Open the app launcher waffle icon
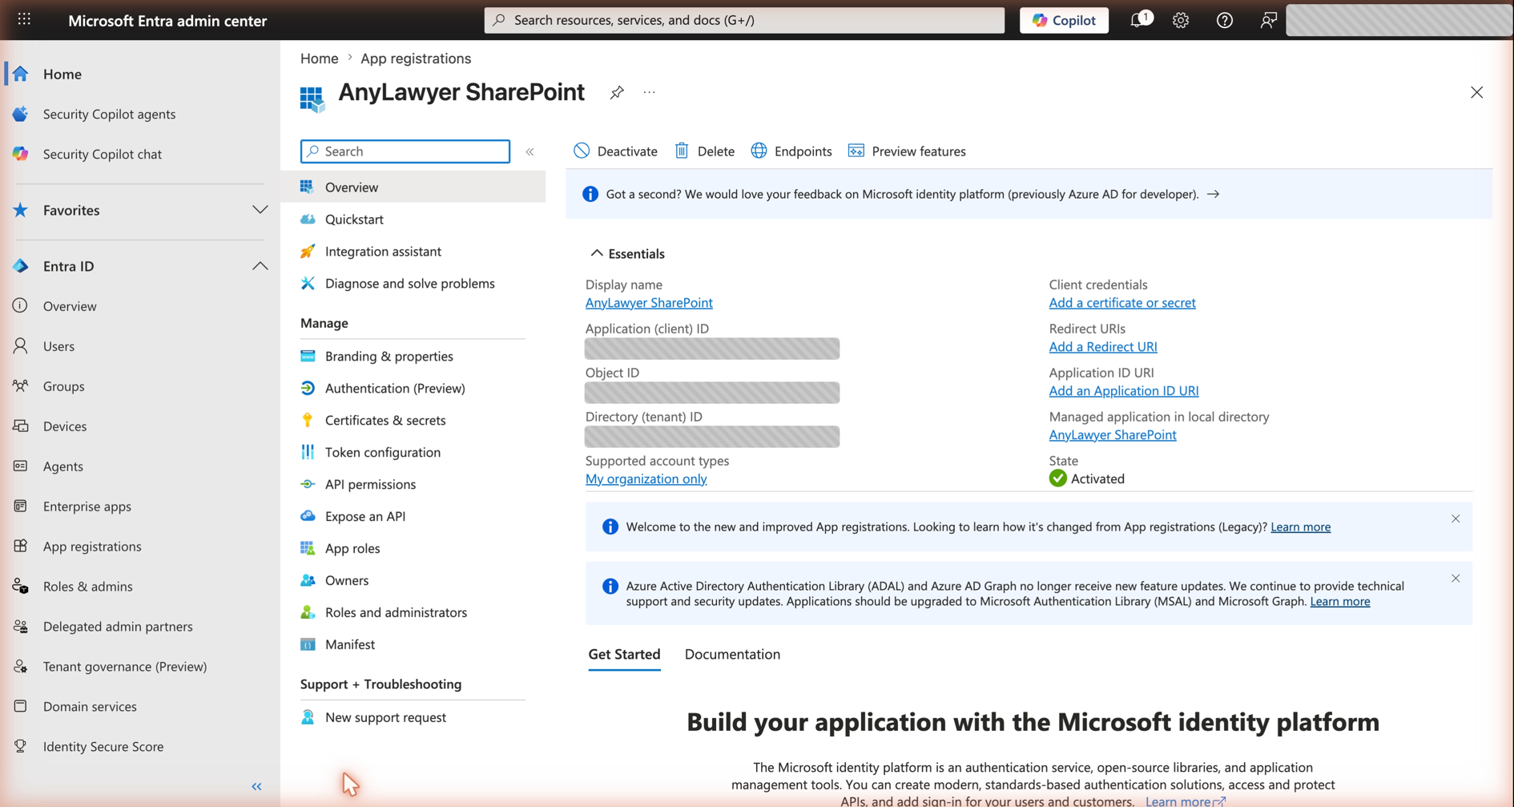 24,19
